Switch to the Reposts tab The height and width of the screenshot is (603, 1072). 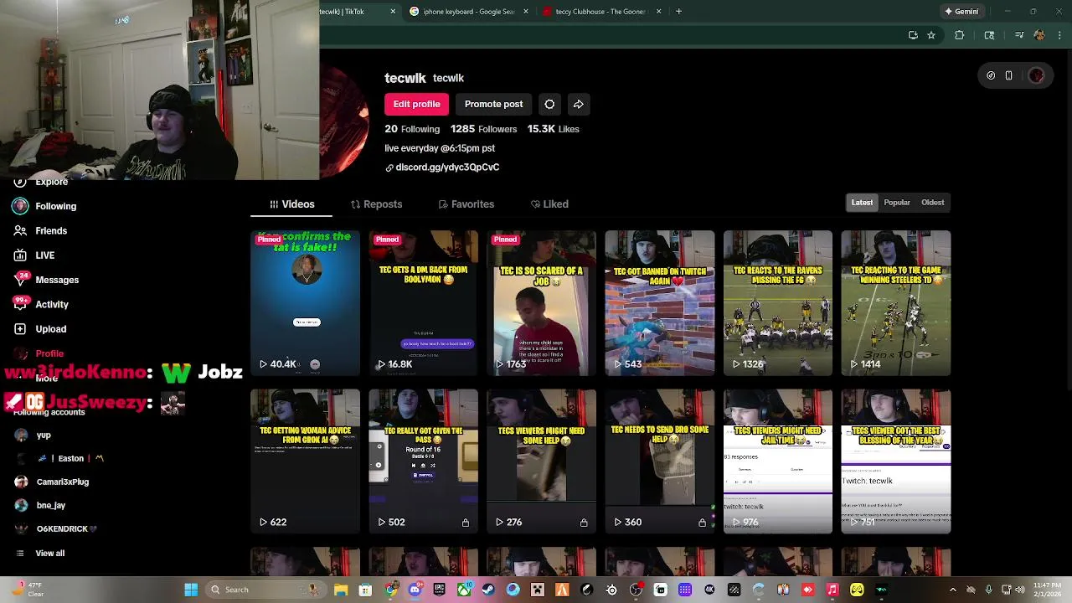coord(376,204)
